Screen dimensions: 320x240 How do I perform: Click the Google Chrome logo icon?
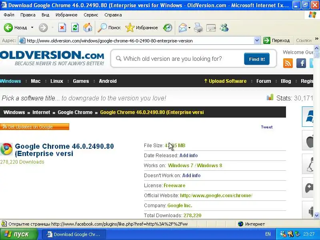6,149
